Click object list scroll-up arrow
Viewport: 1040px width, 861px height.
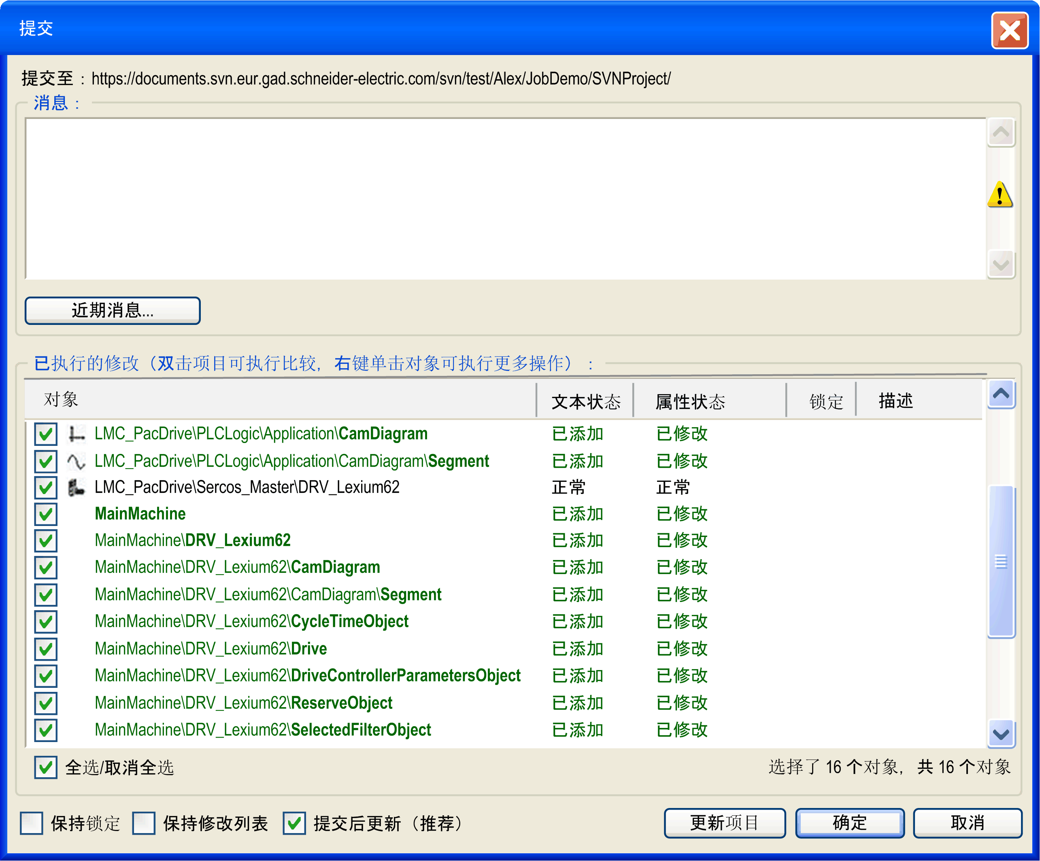[x=1001, y=394]
